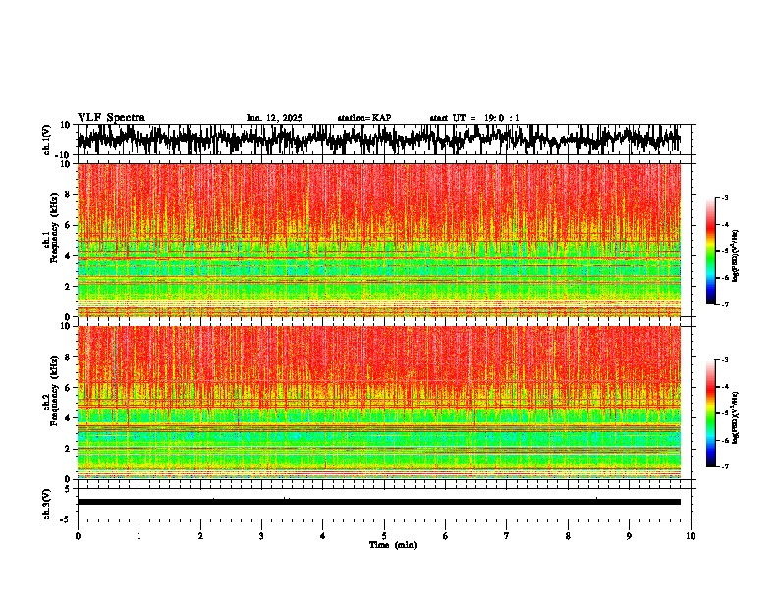
Task: Click the "-7" label on ch.1 colorbar
Action: [724, 304]
